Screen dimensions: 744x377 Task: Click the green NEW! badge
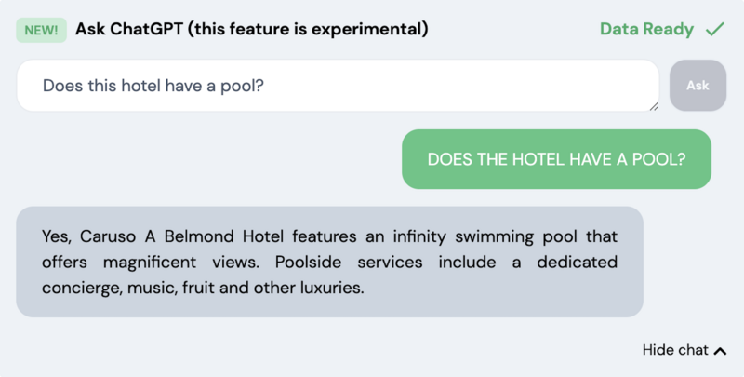coord(41,30)
